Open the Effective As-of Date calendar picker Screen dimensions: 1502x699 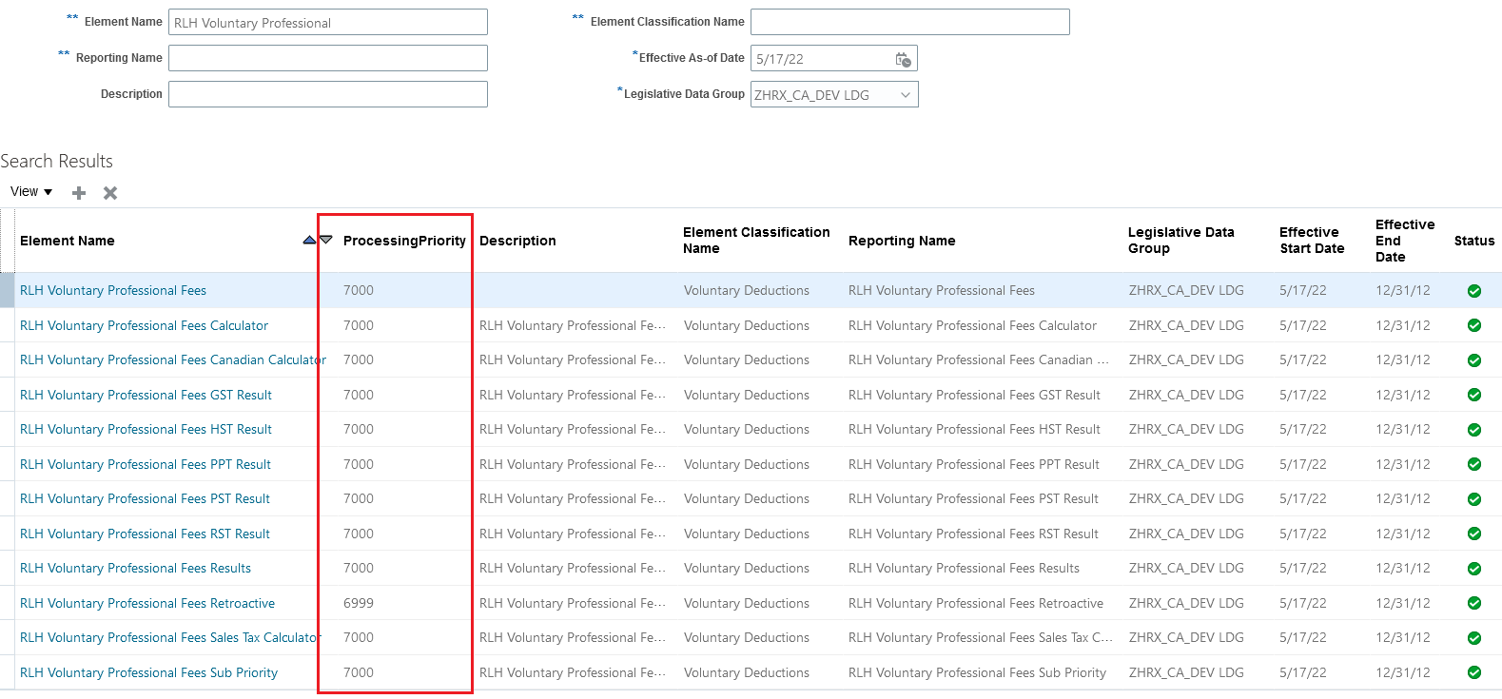[904, 59]
